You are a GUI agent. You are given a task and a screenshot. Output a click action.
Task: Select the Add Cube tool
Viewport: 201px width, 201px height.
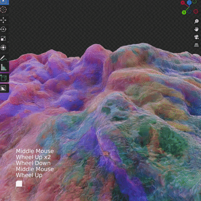point(4,78)
